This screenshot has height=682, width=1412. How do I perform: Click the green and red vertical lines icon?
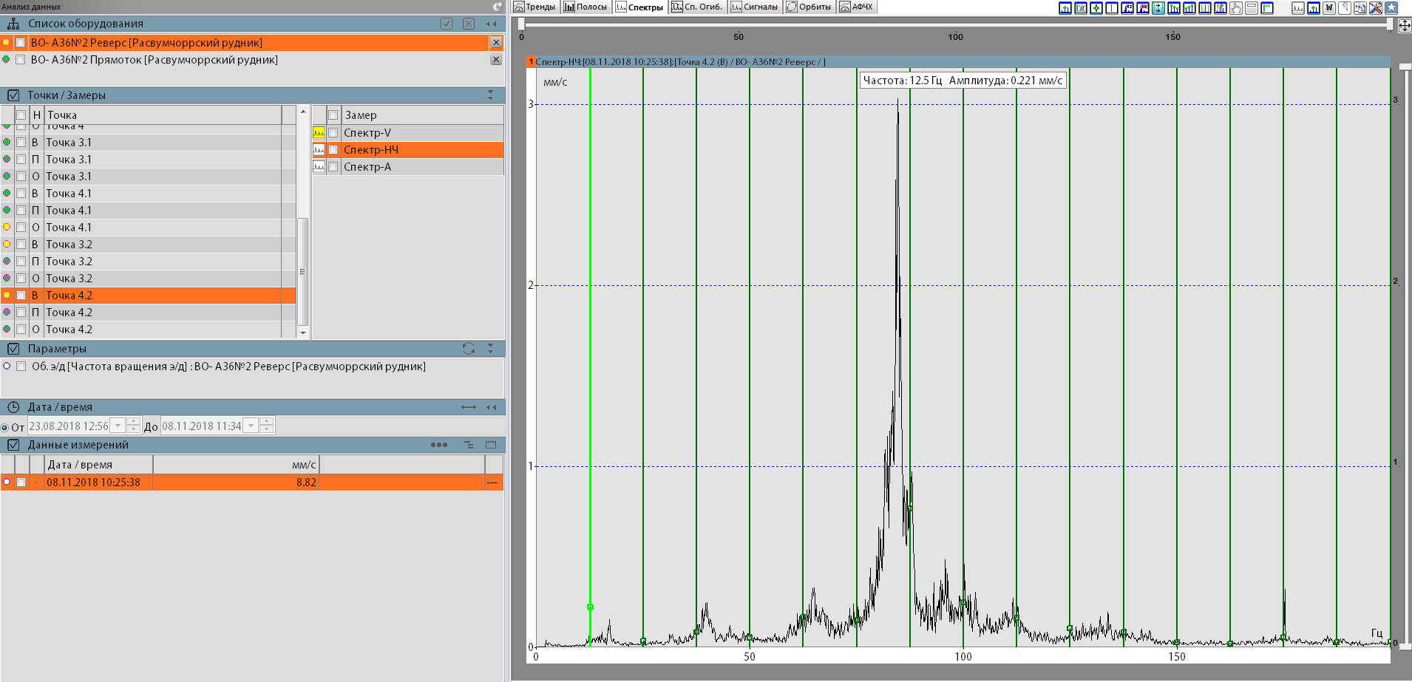tap(1205, 8)
